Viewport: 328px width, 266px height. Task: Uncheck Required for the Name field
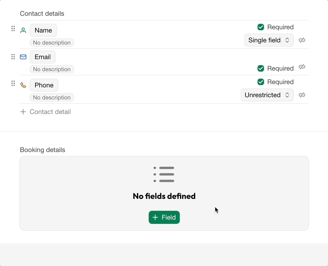pyautogui.click(x=261, y=27)
